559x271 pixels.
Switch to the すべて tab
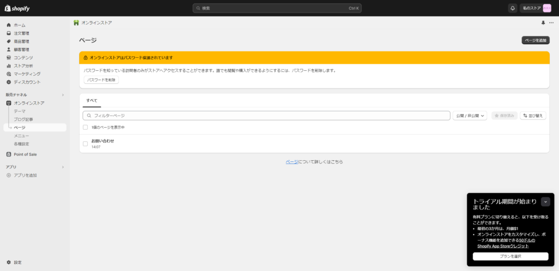(92, 101)
